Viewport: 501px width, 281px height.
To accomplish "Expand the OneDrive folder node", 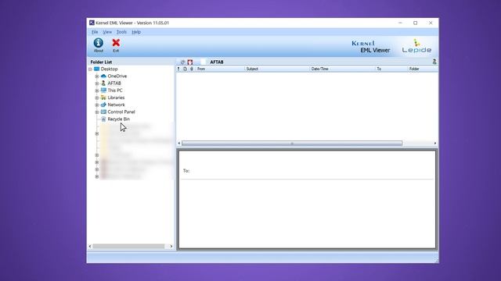I will tap(97, 76).
